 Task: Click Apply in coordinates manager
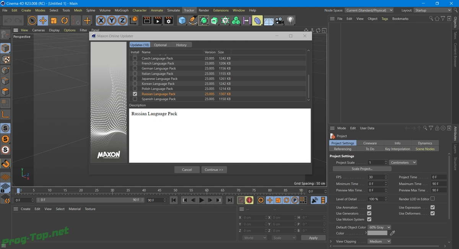(x=313, y=238)
